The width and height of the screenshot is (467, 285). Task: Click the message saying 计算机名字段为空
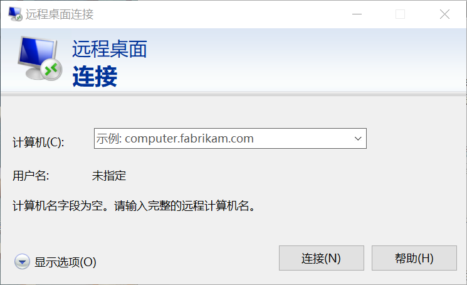(134, 206)
